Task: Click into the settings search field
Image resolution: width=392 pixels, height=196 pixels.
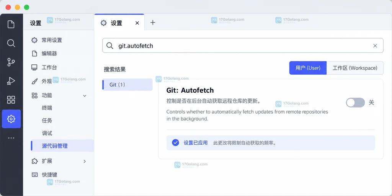Action: click(243, 46)
